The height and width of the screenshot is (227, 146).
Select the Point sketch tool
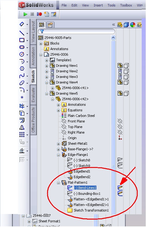click(22, 97)
